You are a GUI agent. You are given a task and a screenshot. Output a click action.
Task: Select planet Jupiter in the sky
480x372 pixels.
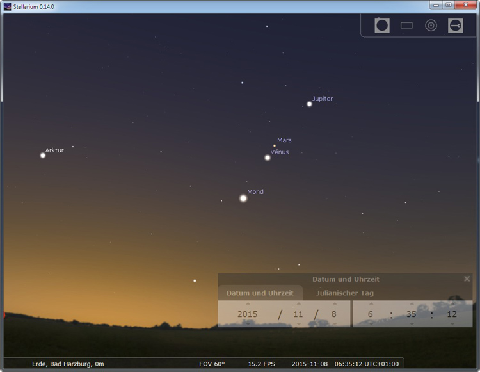309,104
